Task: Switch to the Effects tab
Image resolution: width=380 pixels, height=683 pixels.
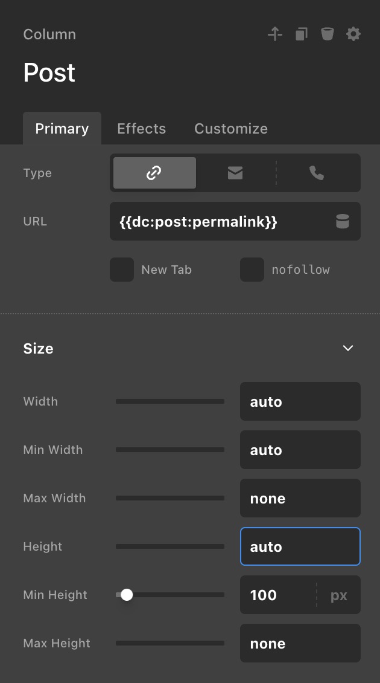Action: [x=141, y=129]
